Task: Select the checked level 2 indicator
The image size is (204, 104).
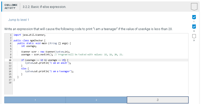Action: click(x=194, y=27)
